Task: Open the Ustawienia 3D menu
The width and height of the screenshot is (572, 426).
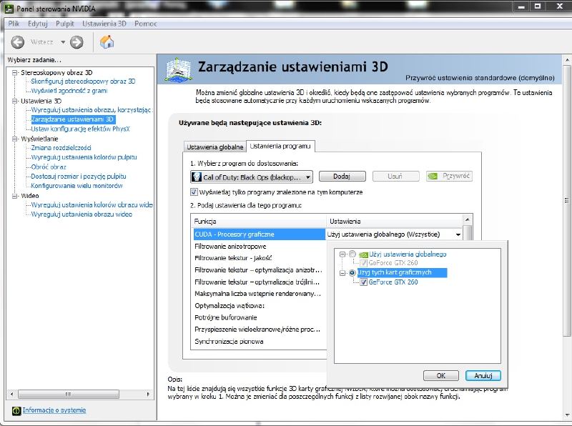Action: coord(104,24)
